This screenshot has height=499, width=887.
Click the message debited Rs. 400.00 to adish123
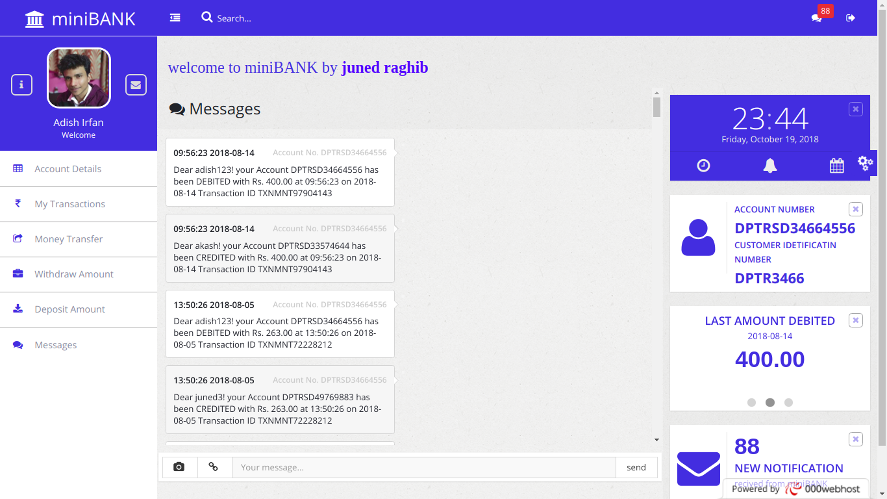280,172
